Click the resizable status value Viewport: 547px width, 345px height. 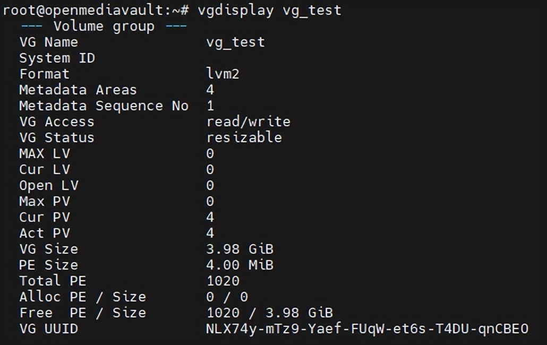click(244, 137)
